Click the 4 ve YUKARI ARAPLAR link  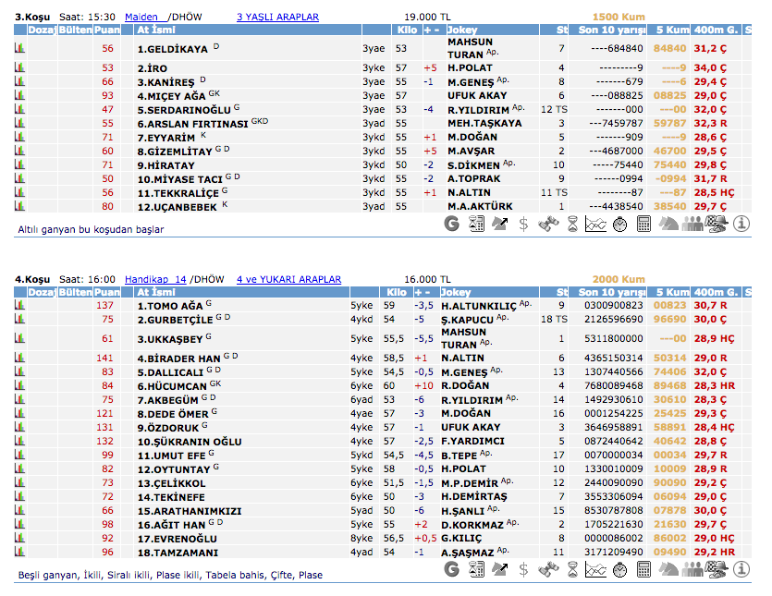(x=288, y=279)
